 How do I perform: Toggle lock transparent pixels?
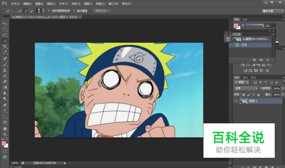click(x=243, y=94)
